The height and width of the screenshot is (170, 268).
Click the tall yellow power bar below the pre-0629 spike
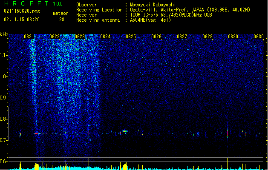[228, 164]
